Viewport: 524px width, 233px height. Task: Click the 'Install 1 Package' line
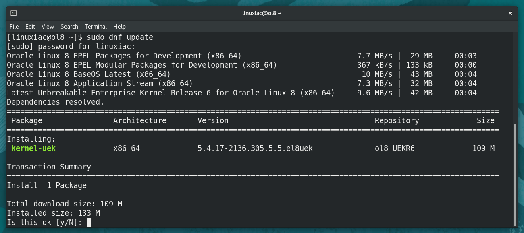tap(47, 186)
